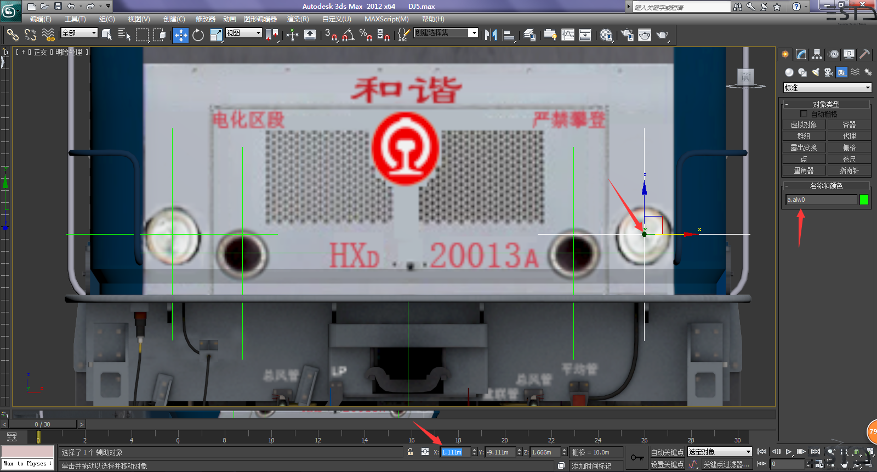Open the 标准 helper category dropdown
The height and width of the screenshot is (472, 877).
(827, 88)
